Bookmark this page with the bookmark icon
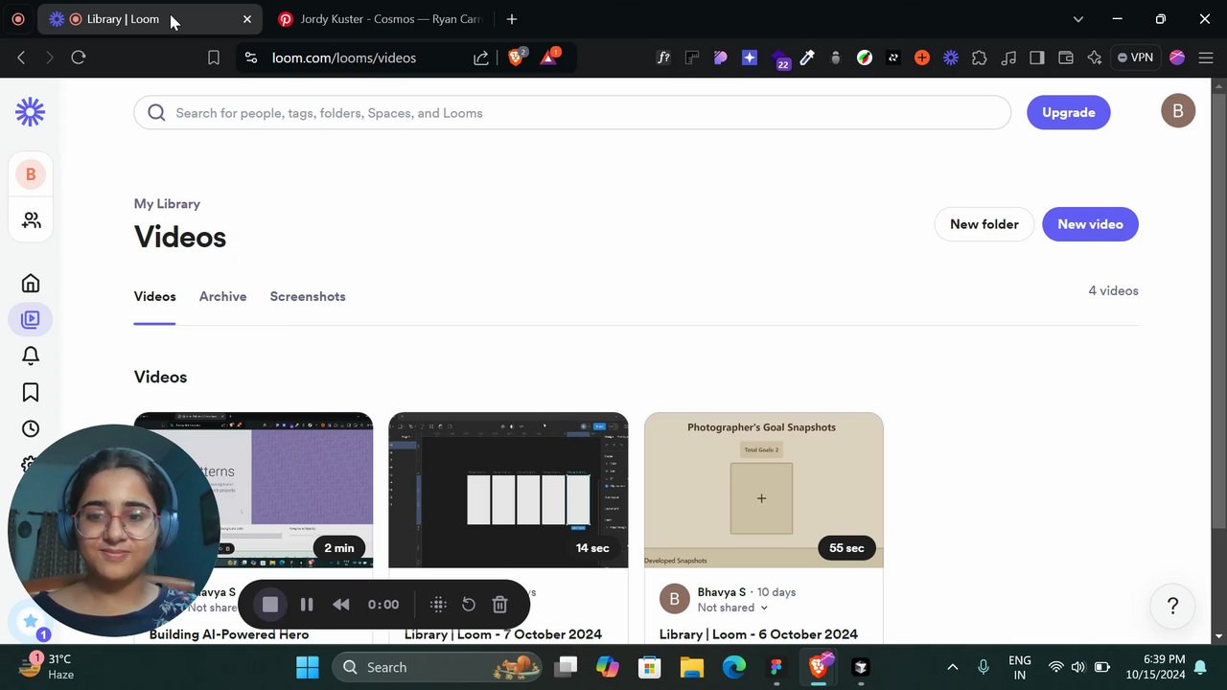This screenshot has width=1227, height=690. pos(214,57)
